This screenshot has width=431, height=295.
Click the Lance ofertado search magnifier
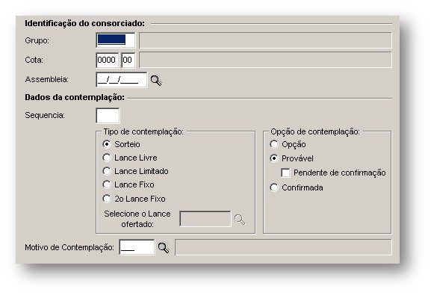pos(240,220)
